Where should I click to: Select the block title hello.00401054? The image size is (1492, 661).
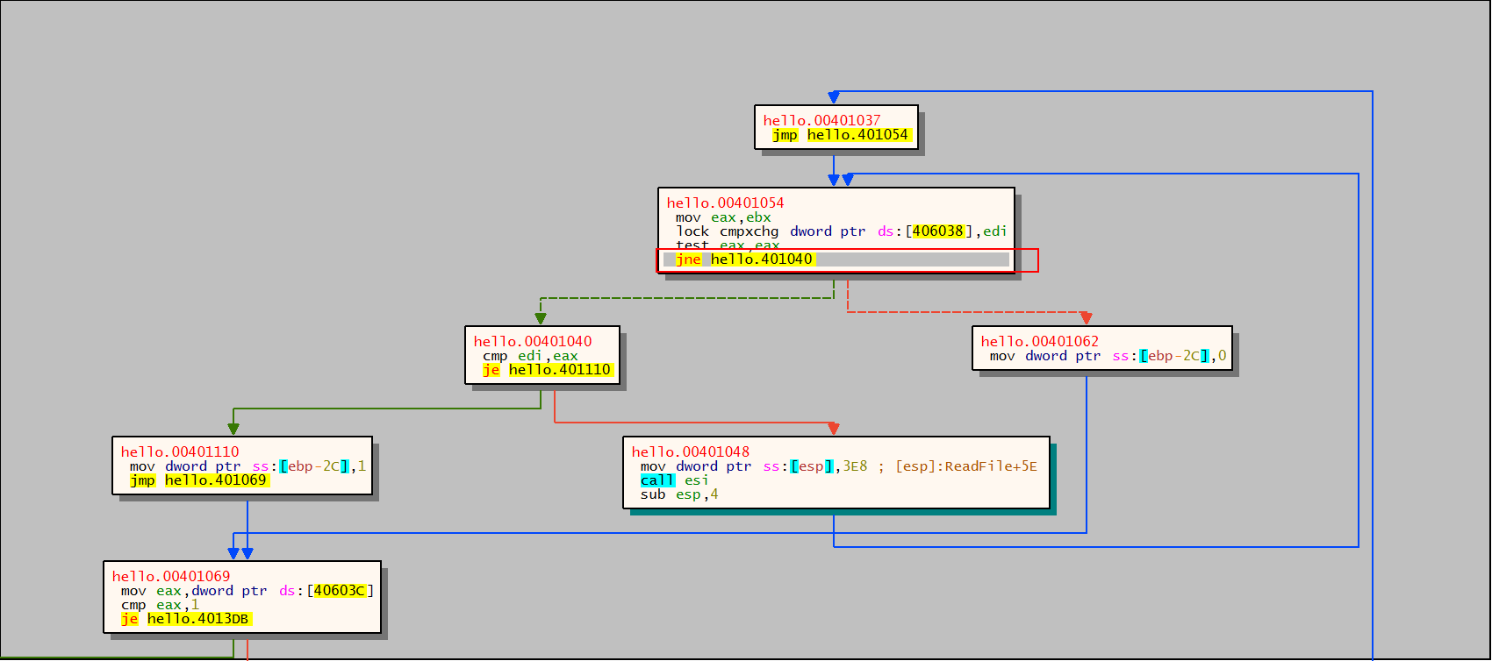(725, 203)
